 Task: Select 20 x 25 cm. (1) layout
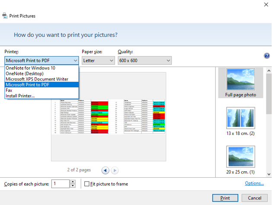240,160
